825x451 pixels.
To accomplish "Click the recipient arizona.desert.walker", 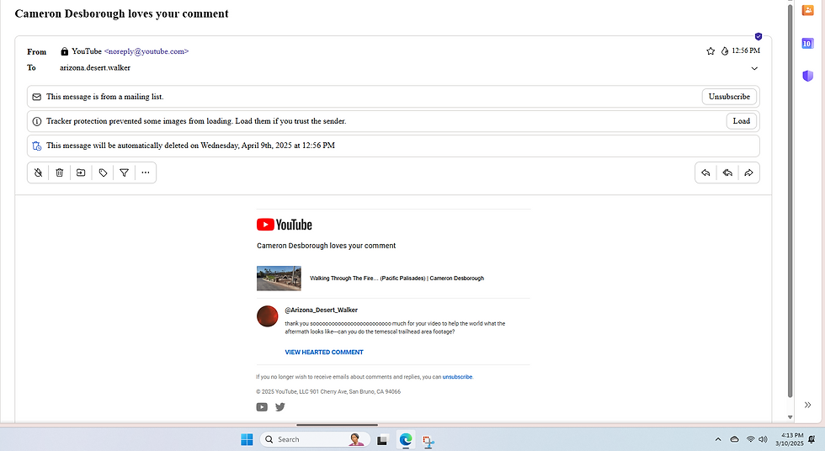I will click(95, 68).
